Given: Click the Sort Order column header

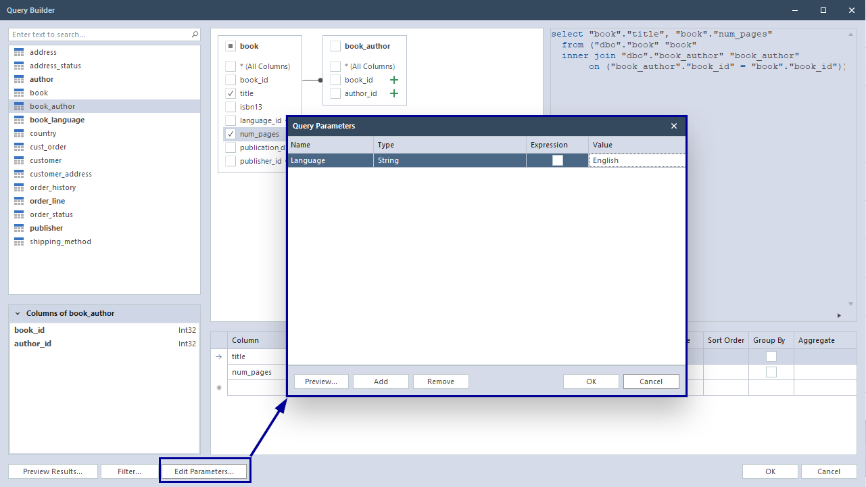Looking at the screenshot, I should [726, 340].
